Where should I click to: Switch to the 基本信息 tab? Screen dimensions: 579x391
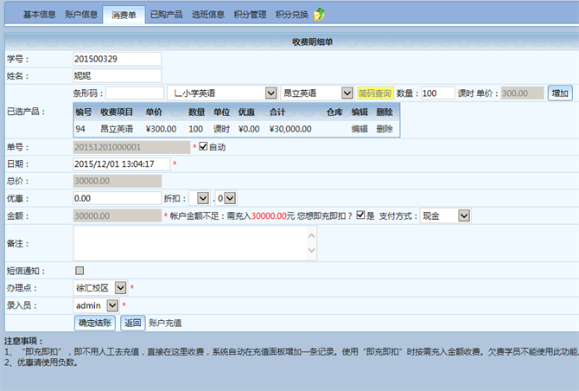tap(40, 15)
